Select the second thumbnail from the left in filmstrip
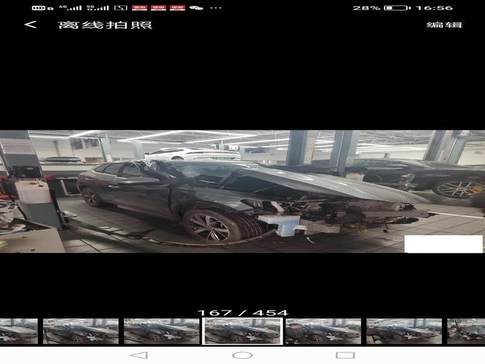 pyautogui.click(x=81, y=331)
